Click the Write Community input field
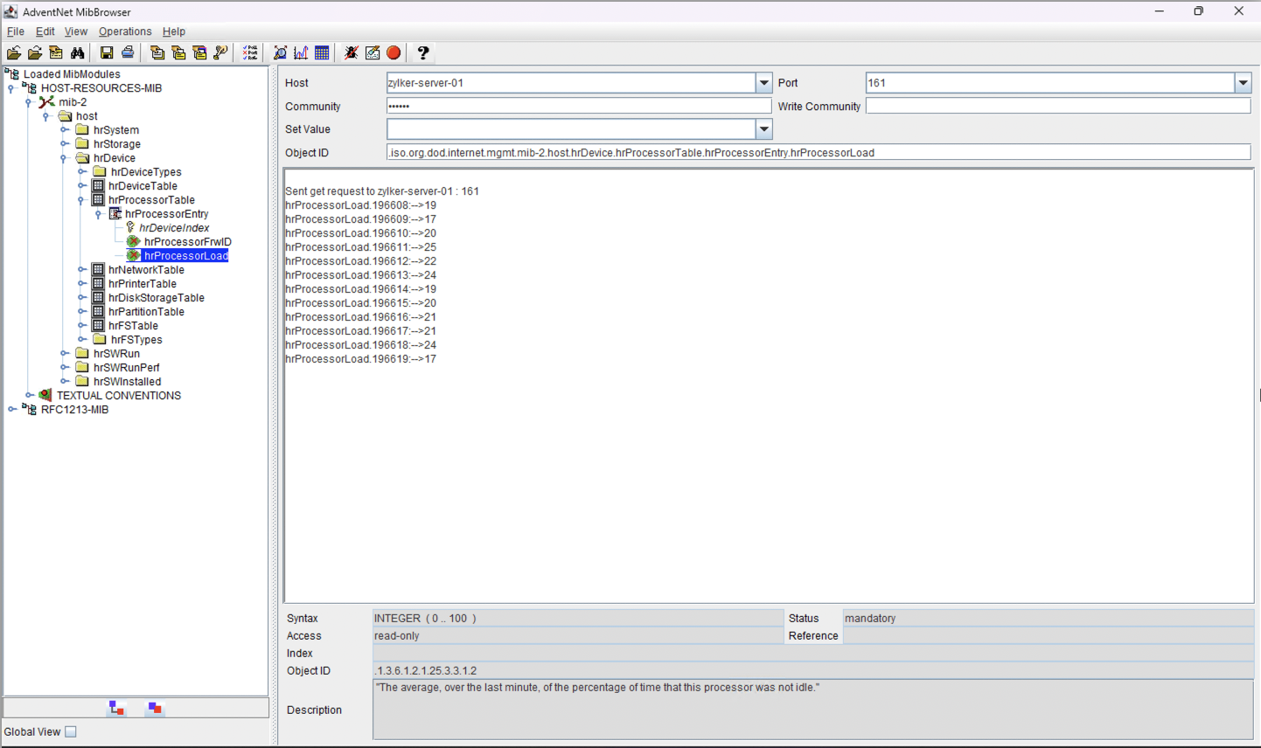The image size is (1261, 748). [x=1057, y=107]
